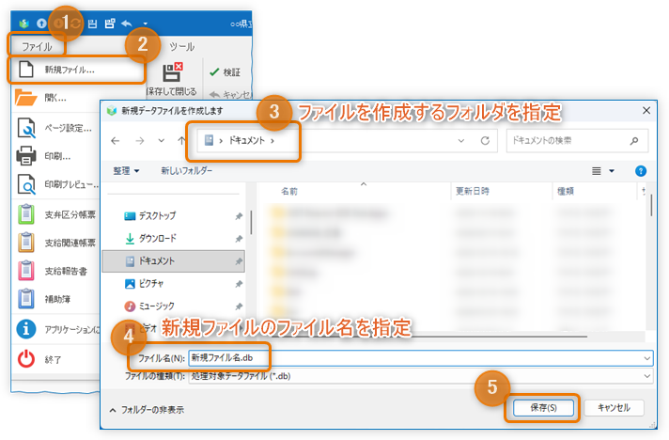The width and height of the screenshot is (669, 440).
Task: Expand chevron after ドキュメント breadcrumb
Action: tap(272, 140)
